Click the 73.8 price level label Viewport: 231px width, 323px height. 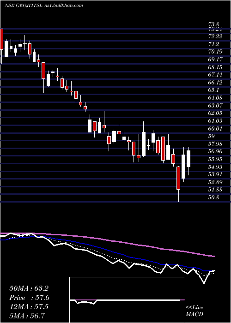click(x=214, y=25)
